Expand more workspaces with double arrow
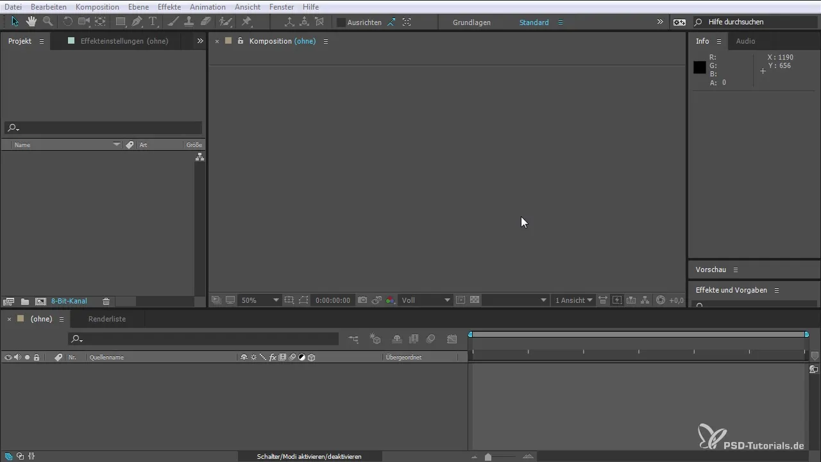The width and height of the screenshot is (821, 462). coord(660,22)
